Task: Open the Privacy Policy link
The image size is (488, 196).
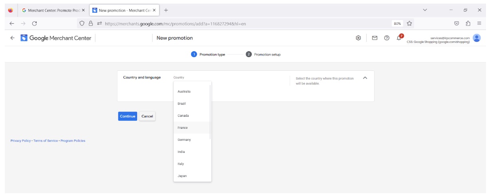Action: coord(20,141)
